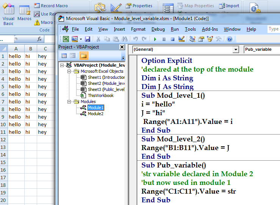This screenshot has height=205, width=280.
Task: Select column C header in Excel
Action: click(45, 49)
